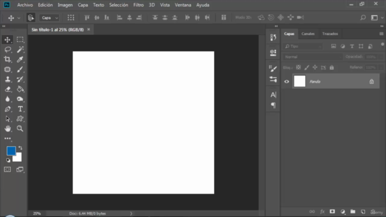The height and width of the screenshot is (217, 386).
Task: Open the layer filter Tipo dropdown
Action: [303, 46]
